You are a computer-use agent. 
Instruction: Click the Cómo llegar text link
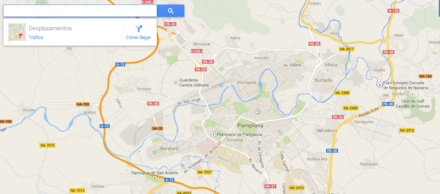(x=139, y=38)
